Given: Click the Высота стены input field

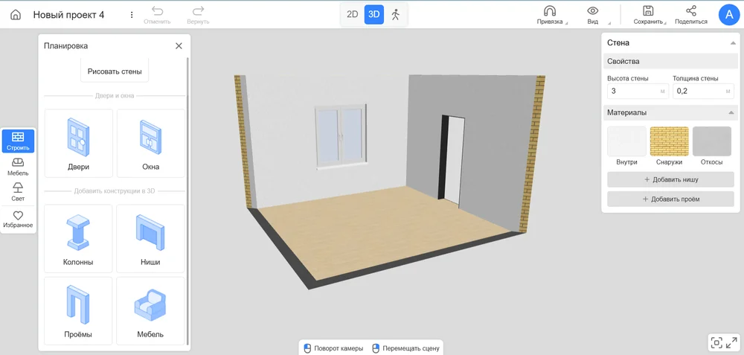Looking at the screenshot, I should pyautogui.click(x=632, y=91).
